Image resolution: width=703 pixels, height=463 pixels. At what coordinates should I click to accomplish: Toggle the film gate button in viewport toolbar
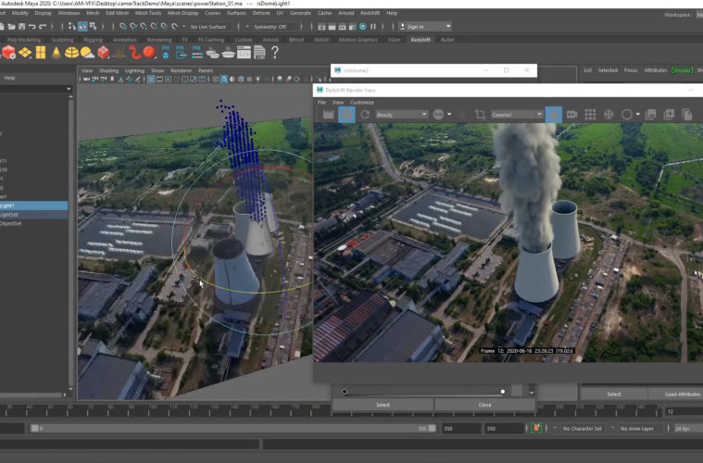coord(159,80)
